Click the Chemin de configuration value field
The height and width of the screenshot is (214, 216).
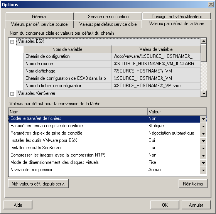pos(156,56)
